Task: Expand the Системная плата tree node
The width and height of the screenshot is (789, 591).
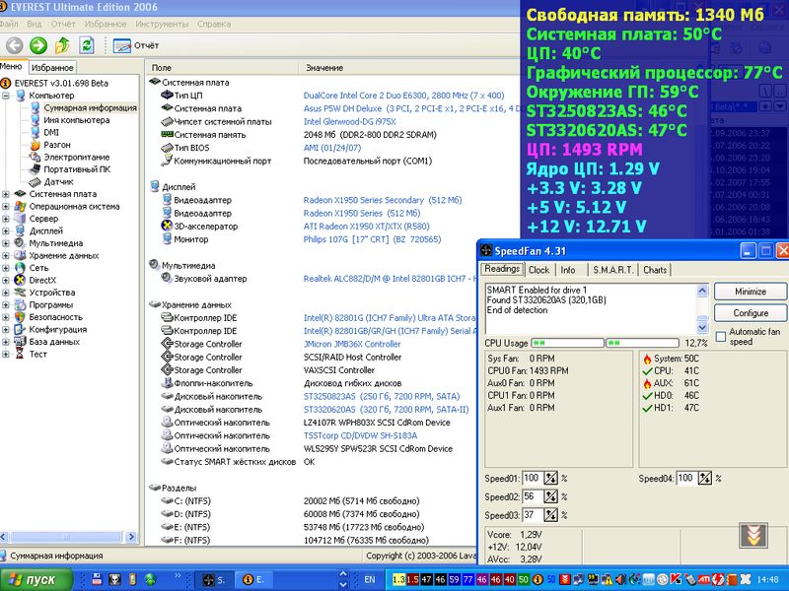Action: click(x=6, y=194)
